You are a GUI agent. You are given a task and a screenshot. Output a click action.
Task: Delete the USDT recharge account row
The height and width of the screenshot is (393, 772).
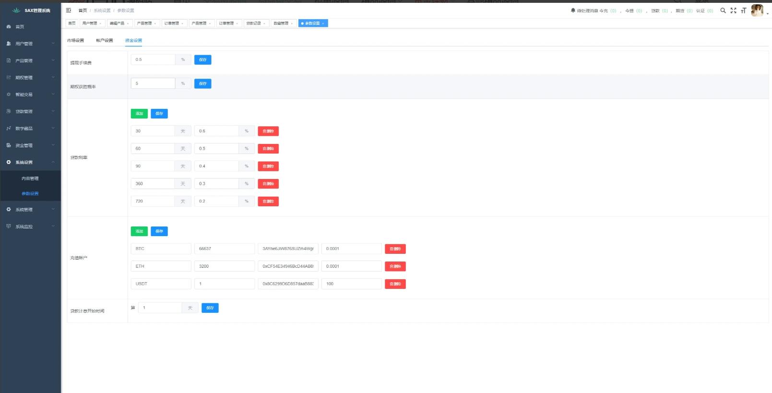coord(395,284)
